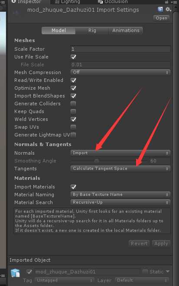The image size is (179, 286).
Task: Enable Generate Colliders checkbox
Action: click(73, 104)
